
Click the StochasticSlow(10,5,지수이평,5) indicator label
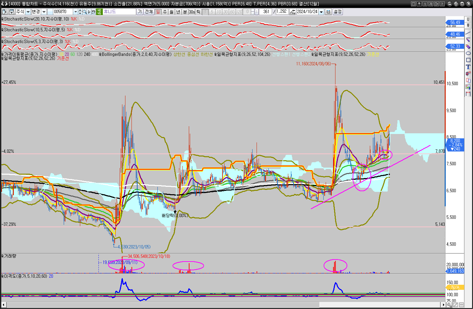(34, 30)
